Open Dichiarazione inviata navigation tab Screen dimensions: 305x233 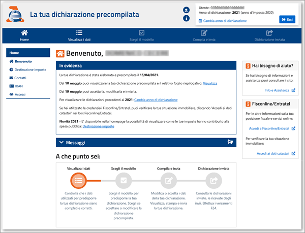click(269, 36)
